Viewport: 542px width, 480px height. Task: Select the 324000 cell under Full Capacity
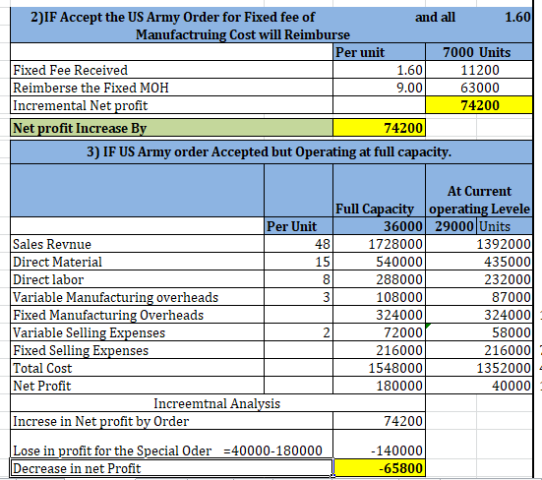pos(379,315)
